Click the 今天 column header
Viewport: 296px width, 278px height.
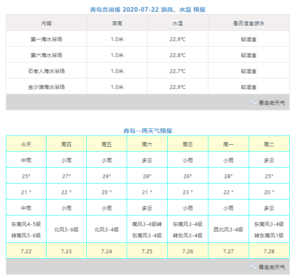point(26,145)
